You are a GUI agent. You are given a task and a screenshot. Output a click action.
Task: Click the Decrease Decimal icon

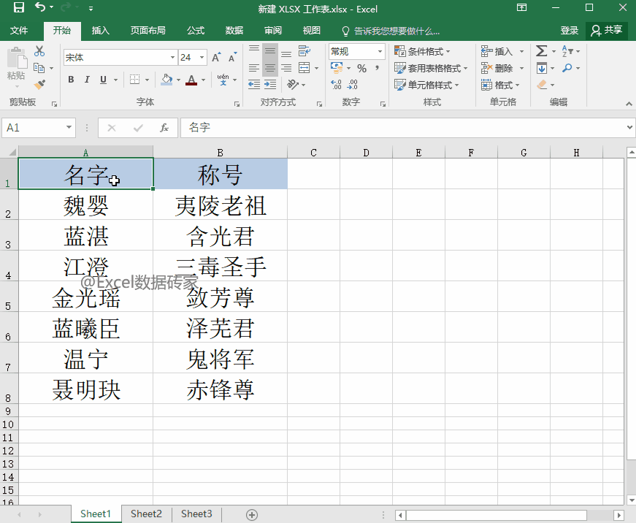[x=352, y=85]
